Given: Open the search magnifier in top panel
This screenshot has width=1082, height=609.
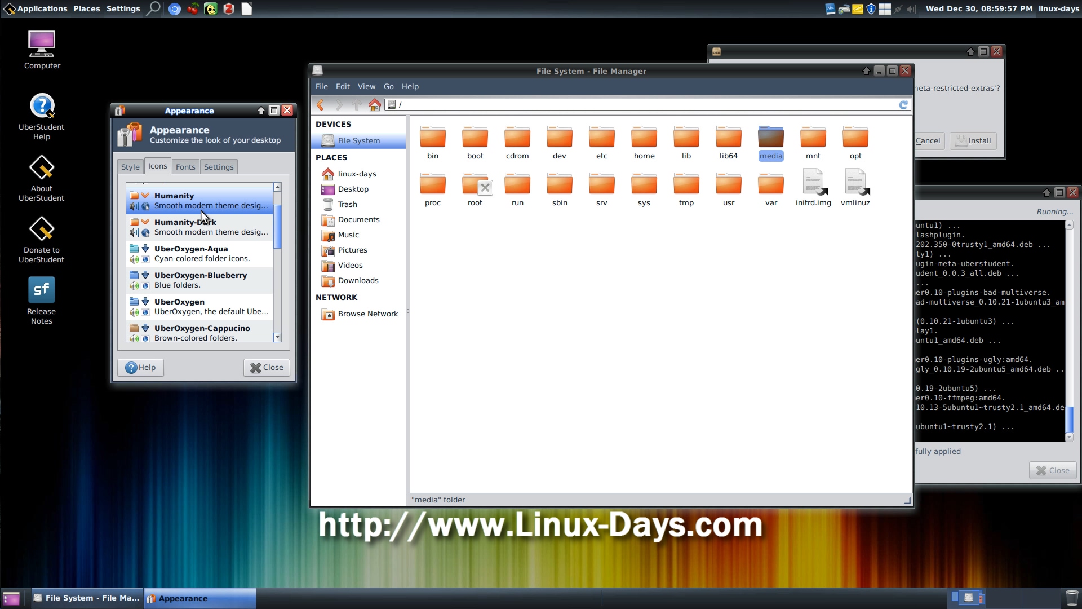Looking at the screenshot, I should pos(153,8).
